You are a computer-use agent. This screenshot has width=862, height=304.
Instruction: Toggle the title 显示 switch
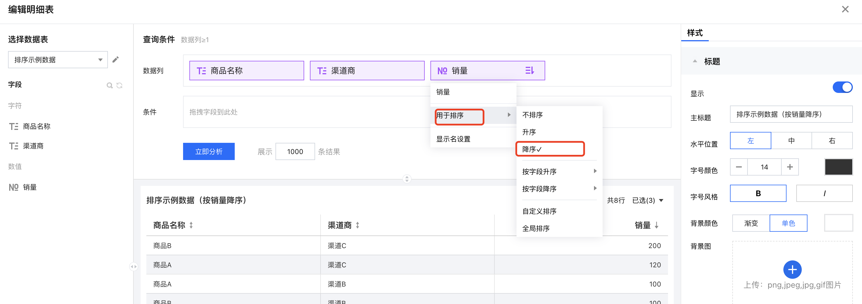point(842,87)
